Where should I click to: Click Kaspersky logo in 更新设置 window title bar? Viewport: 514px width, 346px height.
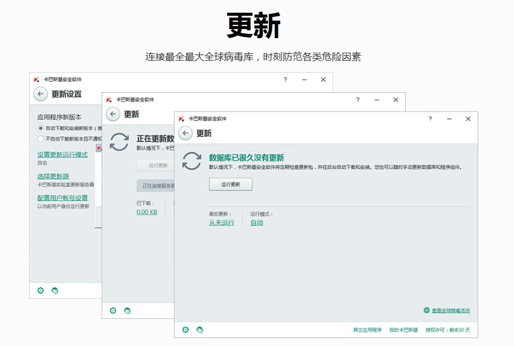point(36,80)
